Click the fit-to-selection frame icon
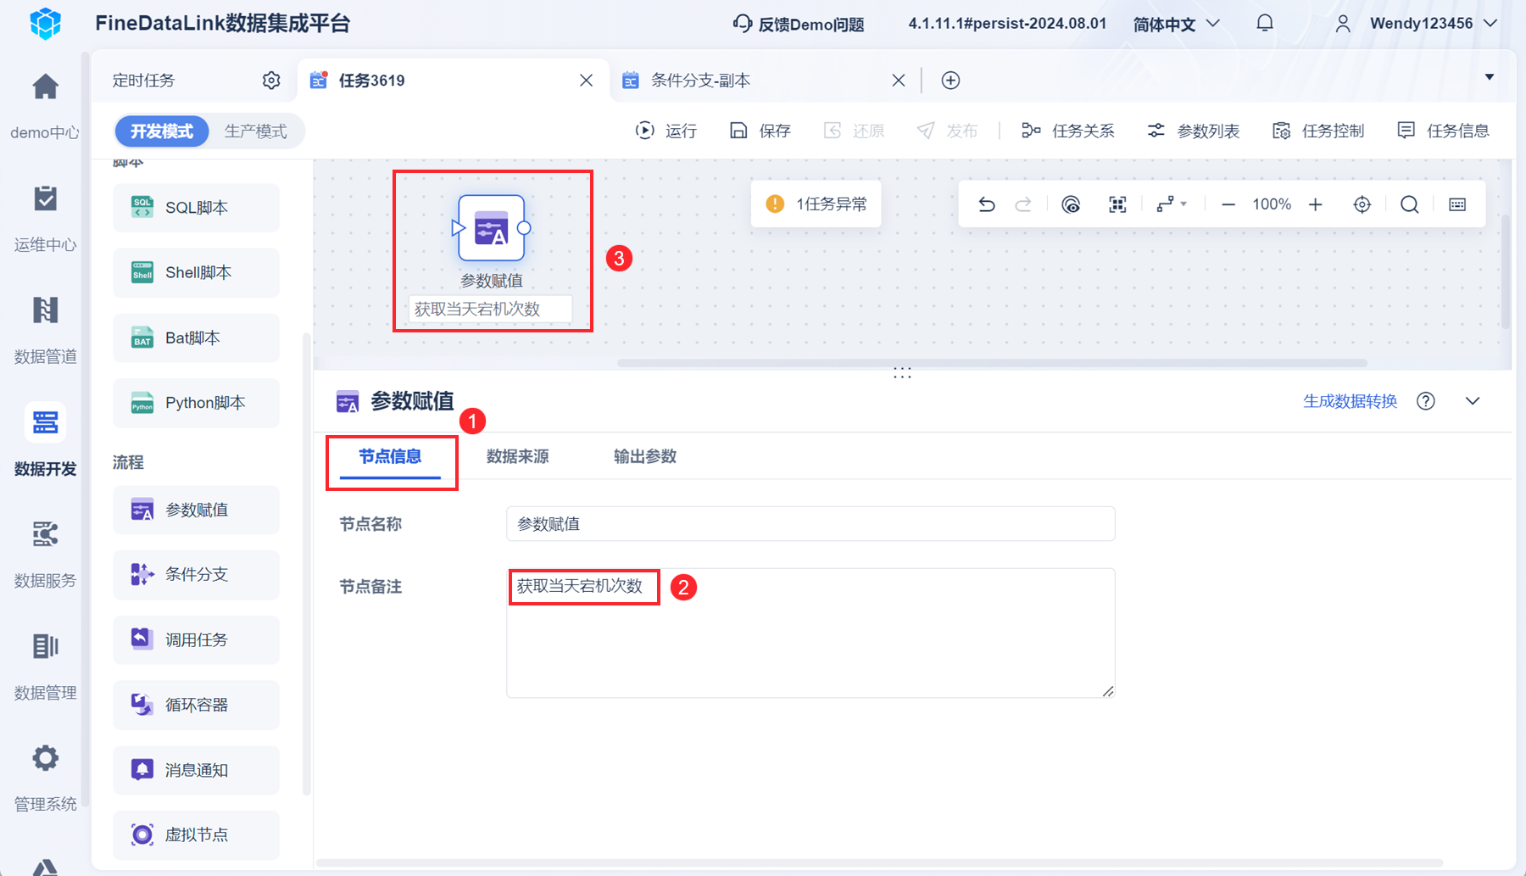Viewport: 1526px width, 876px height. point(1117,204)
